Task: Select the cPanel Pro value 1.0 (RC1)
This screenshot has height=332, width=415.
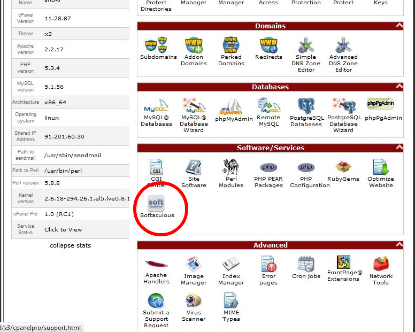Action: (x=59, y=214)
